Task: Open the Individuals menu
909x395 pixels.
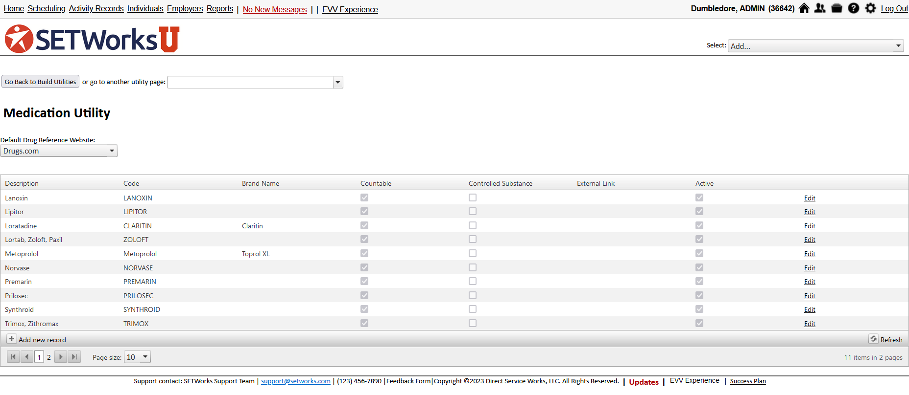Action: pos(145,9)
